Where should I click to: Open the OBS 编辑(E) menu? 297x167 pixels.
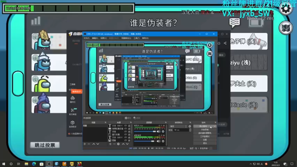pyautogui.click(x=95, y=38)
